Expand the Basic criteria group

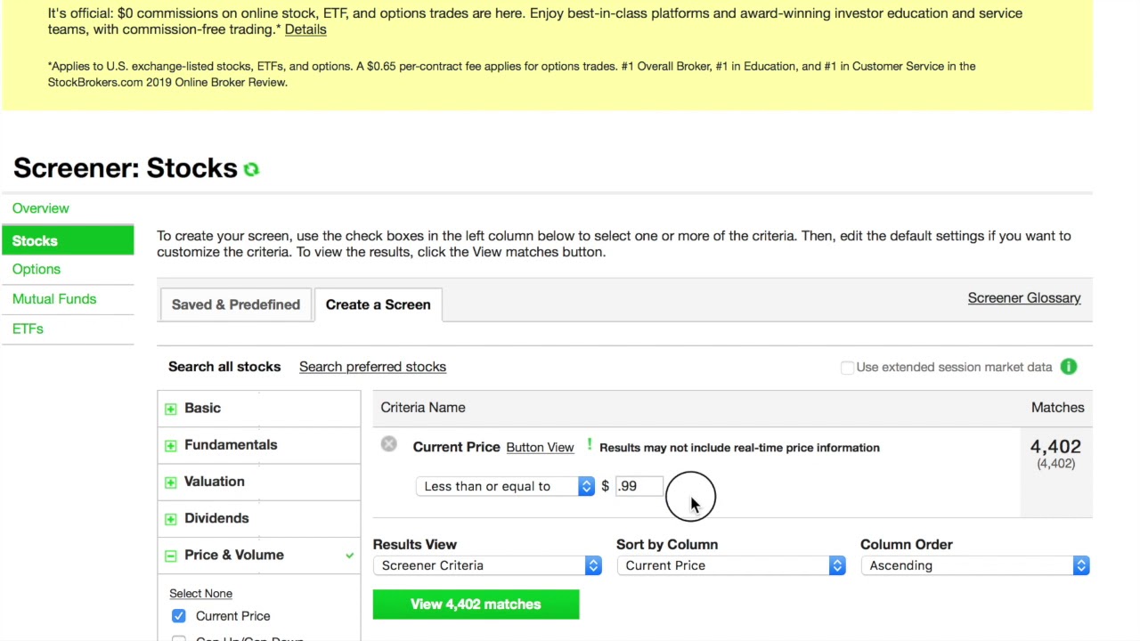(x=171, y=409)
